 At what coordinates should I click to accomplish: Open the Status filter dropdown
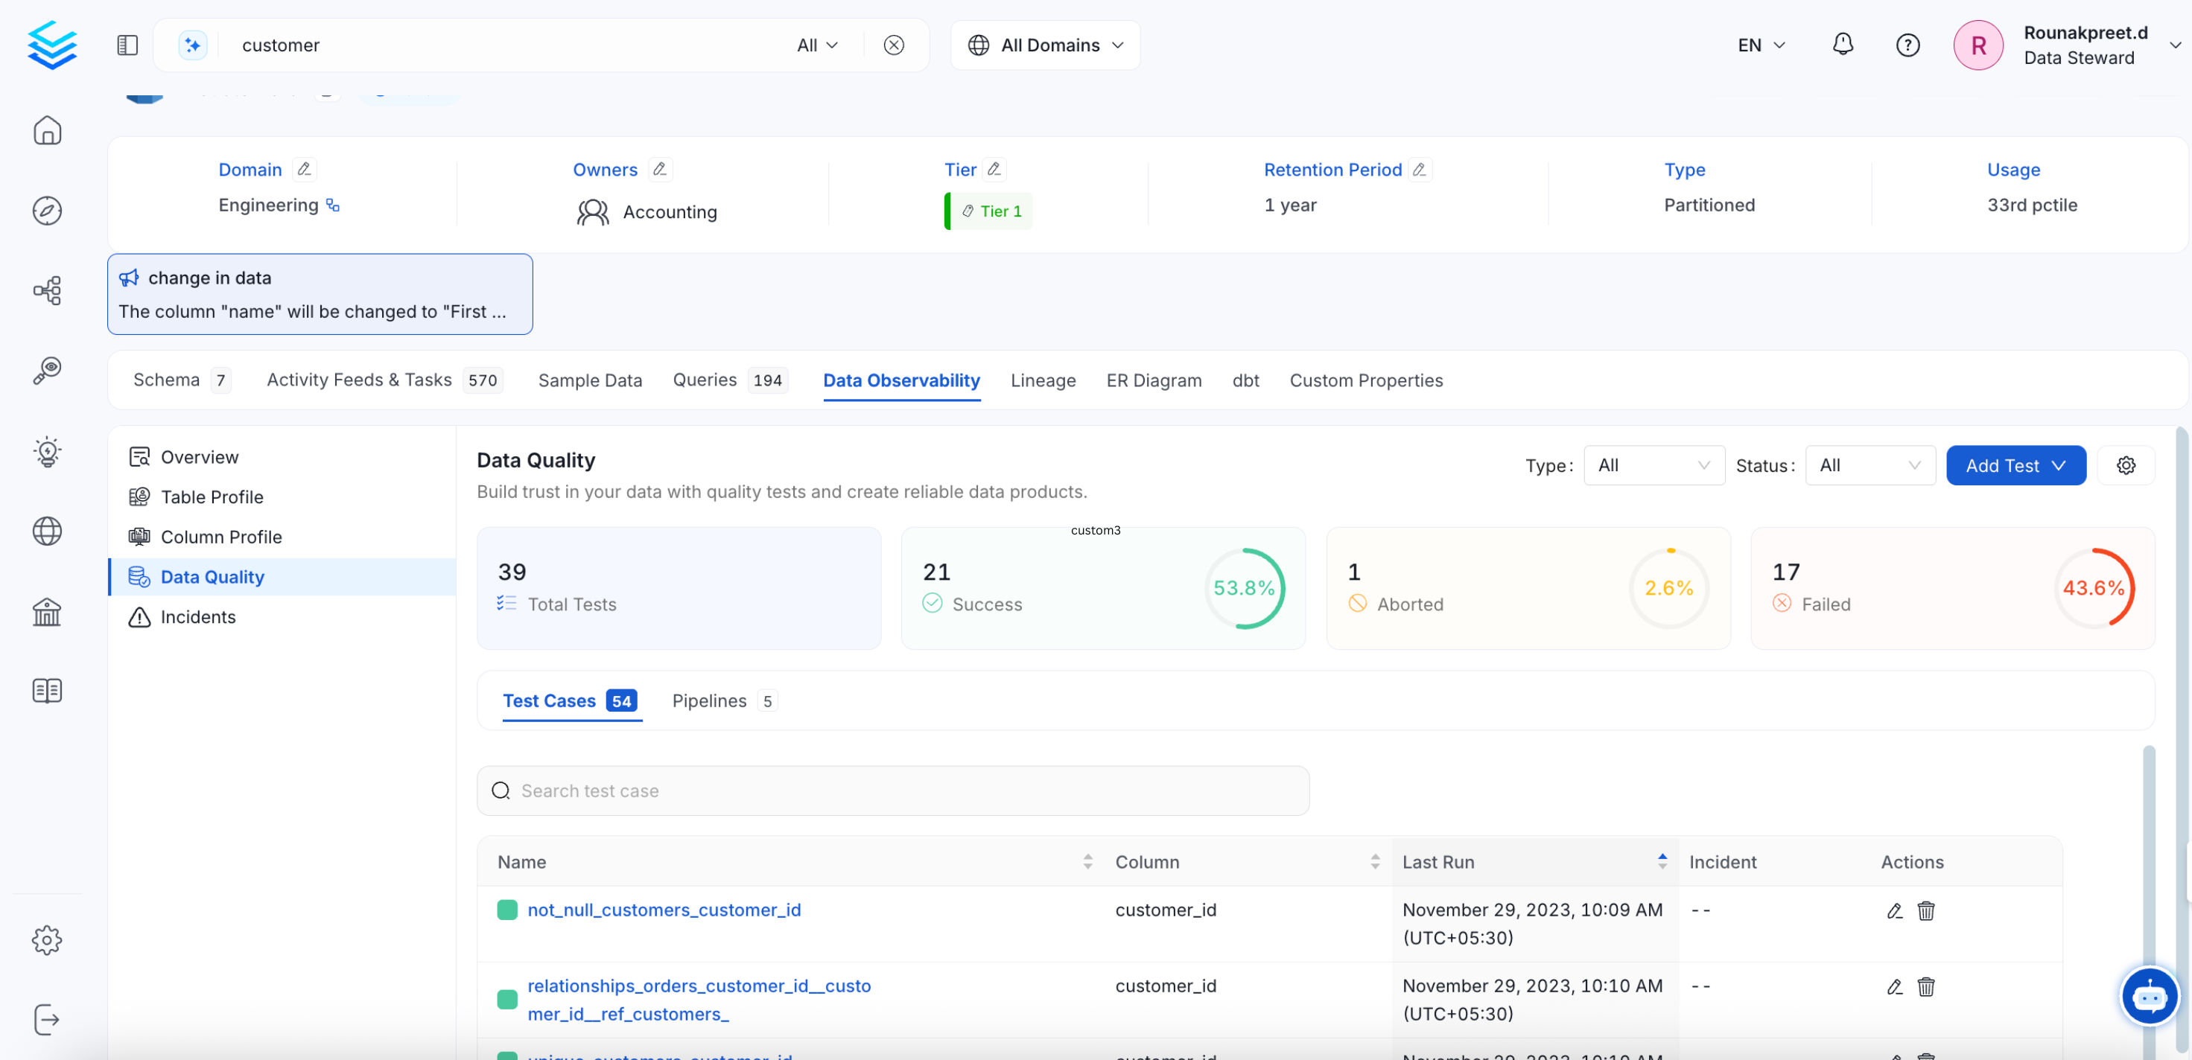[1869, 464]
